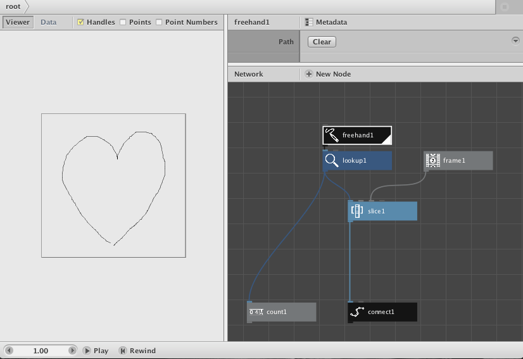Click the freehand1 node pen icon

click(332, 135)
